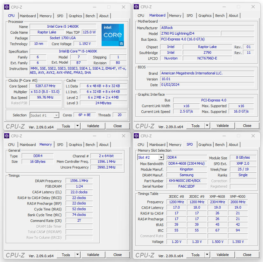
Task: Switch to the SPD tab in the Memory window
Action: (60, 145)
